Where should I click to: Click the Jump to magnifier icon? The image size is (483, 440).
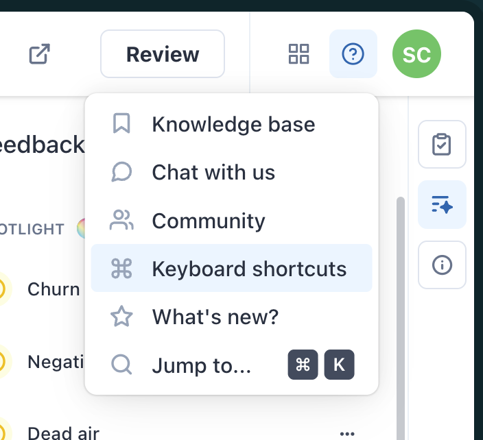pos(121,365)
